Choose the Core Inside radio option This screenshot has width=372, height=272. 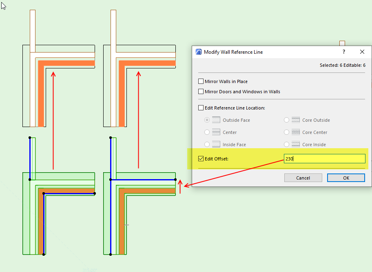coord(286,144)
